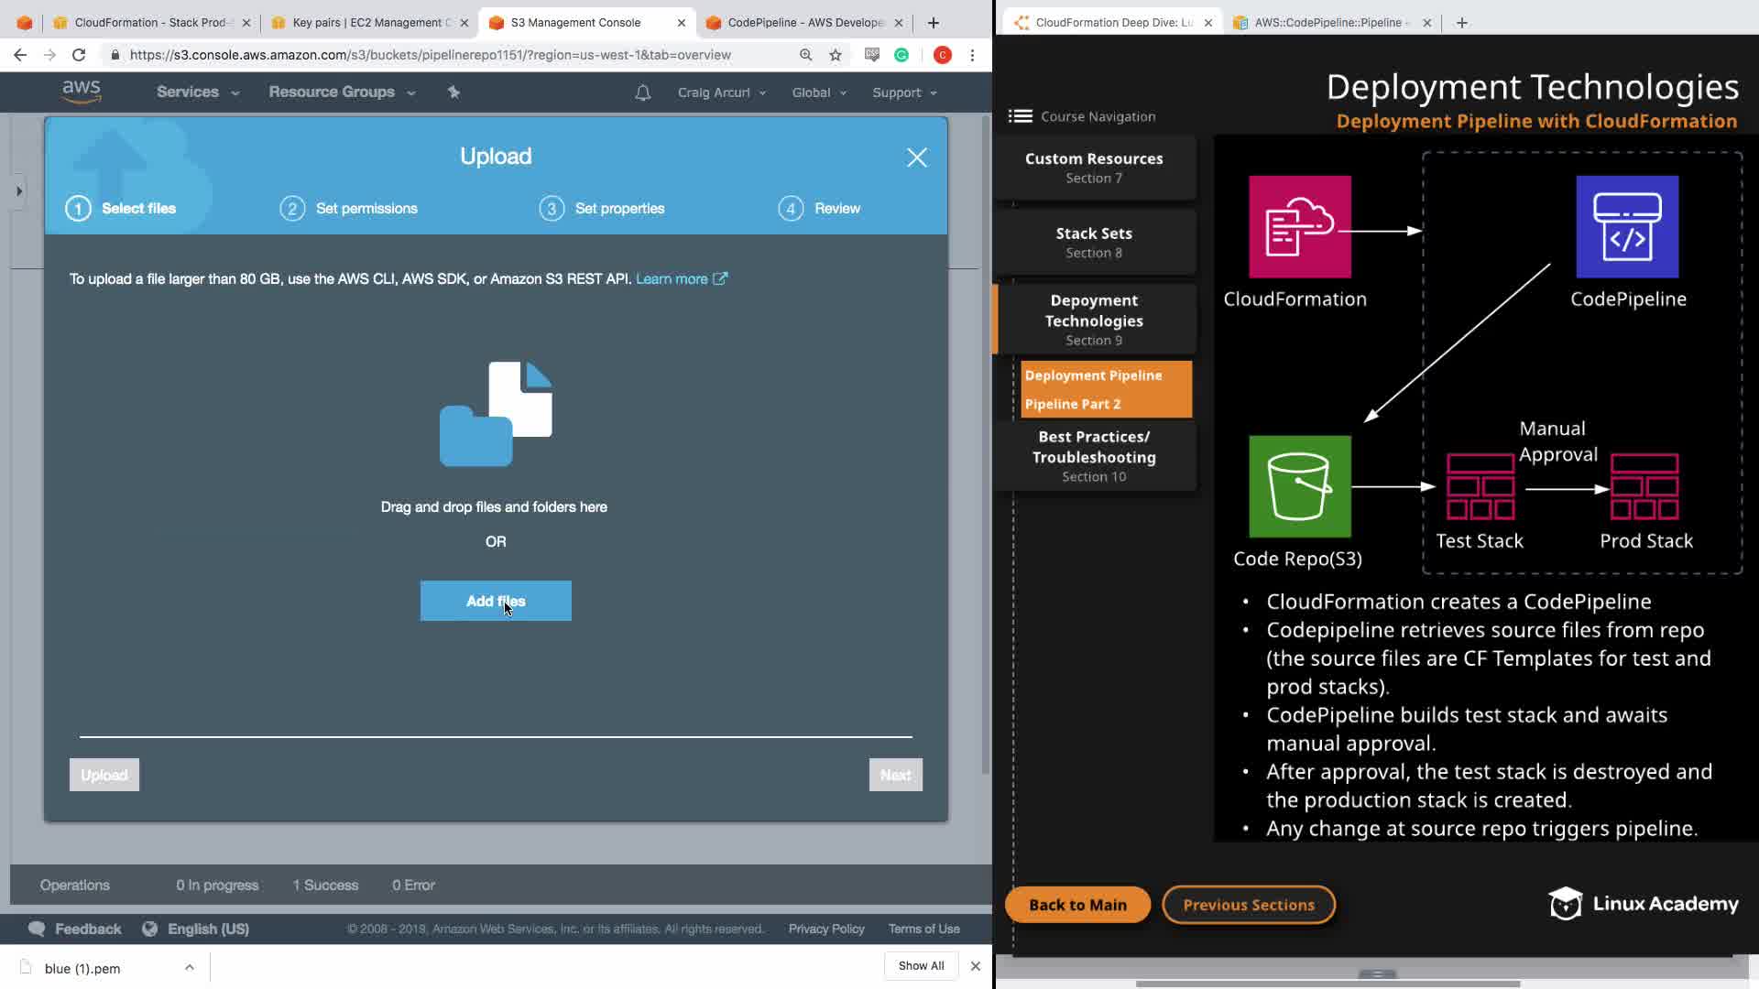The height and width of the screenshot is (989, 1759).
Task: Click the page zoom magnifier icon
Action: pos(805,55)
